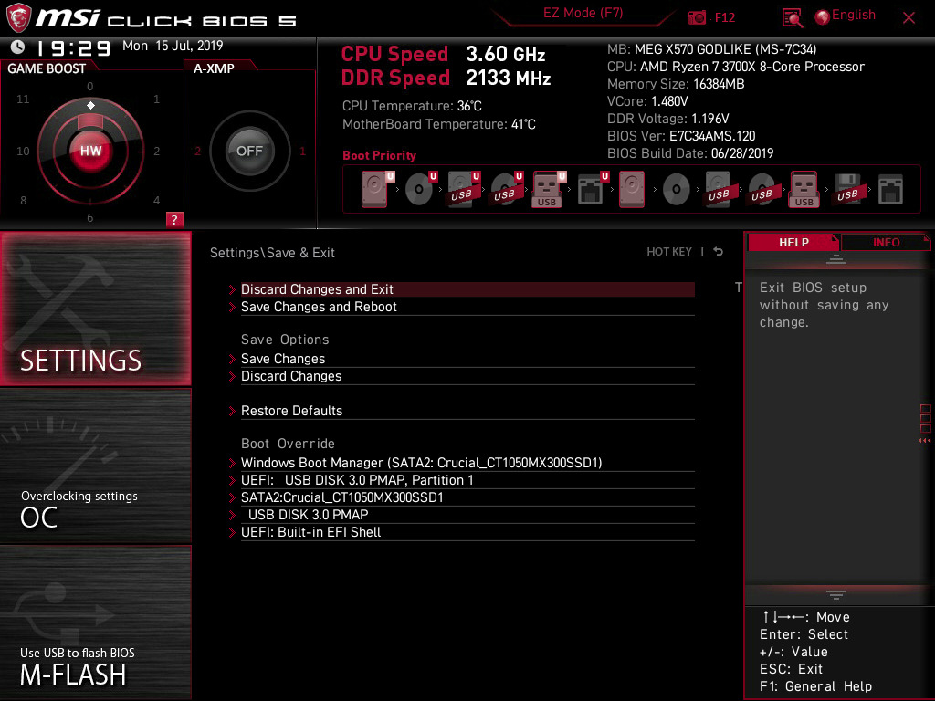Screen dimensions: 935x701
Task: Select A-XMP profile 1
Action: (302, 152)
